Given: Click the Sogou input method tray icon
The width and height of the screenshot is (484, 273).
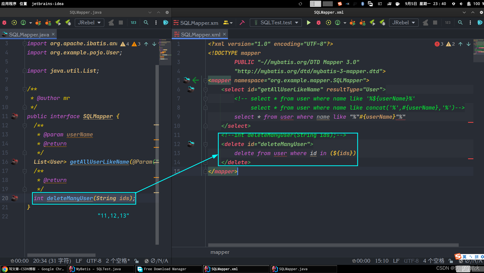Looking at the screenshot, I should click(340, 4).
